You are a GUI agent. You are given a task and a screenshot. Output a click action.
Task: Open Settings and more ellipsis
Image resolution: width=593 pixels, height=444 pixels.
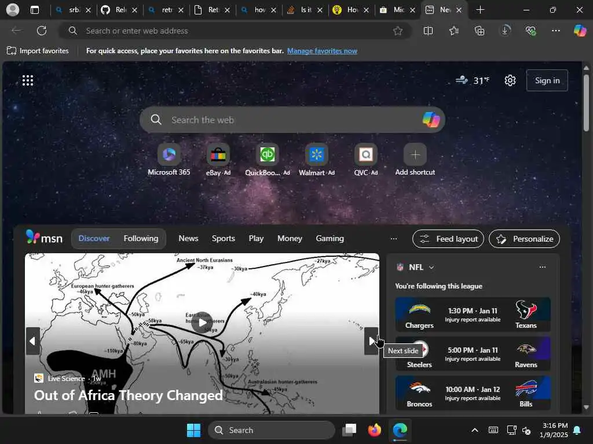point(555,31)
